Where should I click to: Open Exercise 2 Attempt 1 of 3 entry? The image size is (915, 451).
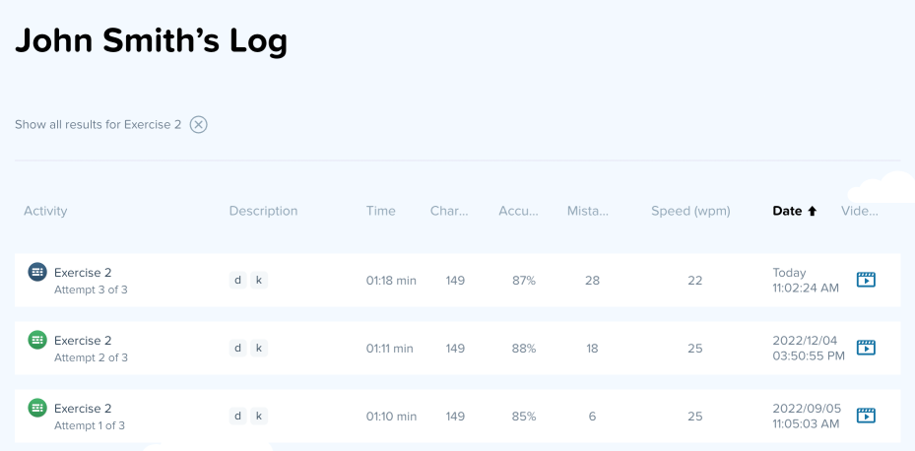83,409
